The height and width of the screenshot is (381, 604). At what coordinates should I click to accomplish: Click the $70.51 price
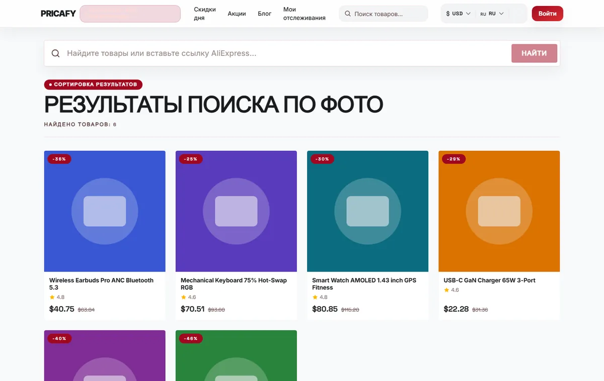click(193, 309)
